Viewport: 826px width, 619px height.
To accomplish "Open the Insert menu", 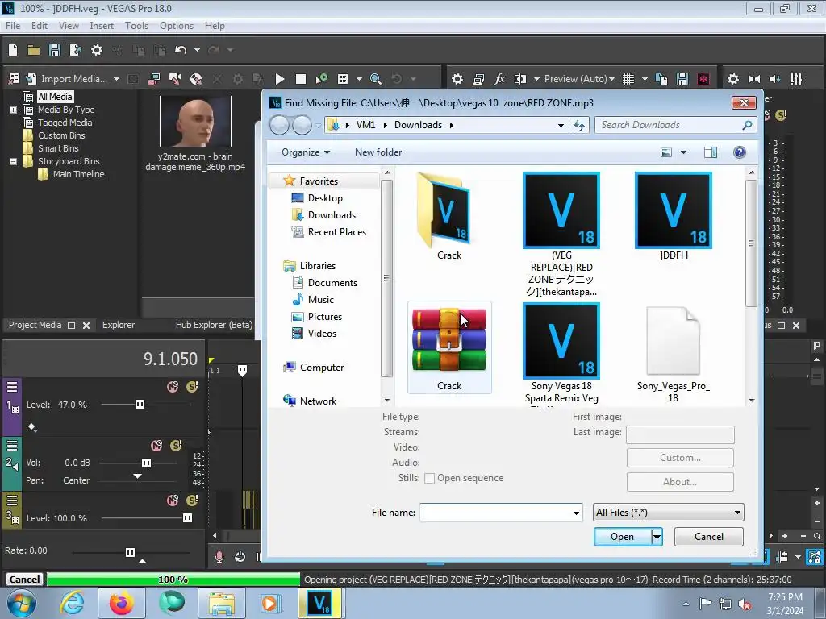I will point(102,26).
